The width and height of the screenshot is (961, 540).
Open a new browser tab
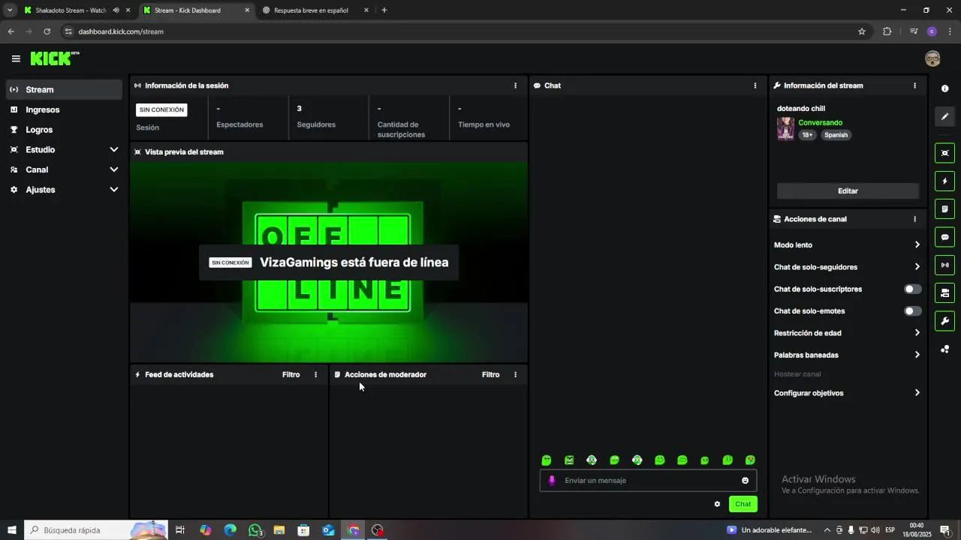click(384, 10)
